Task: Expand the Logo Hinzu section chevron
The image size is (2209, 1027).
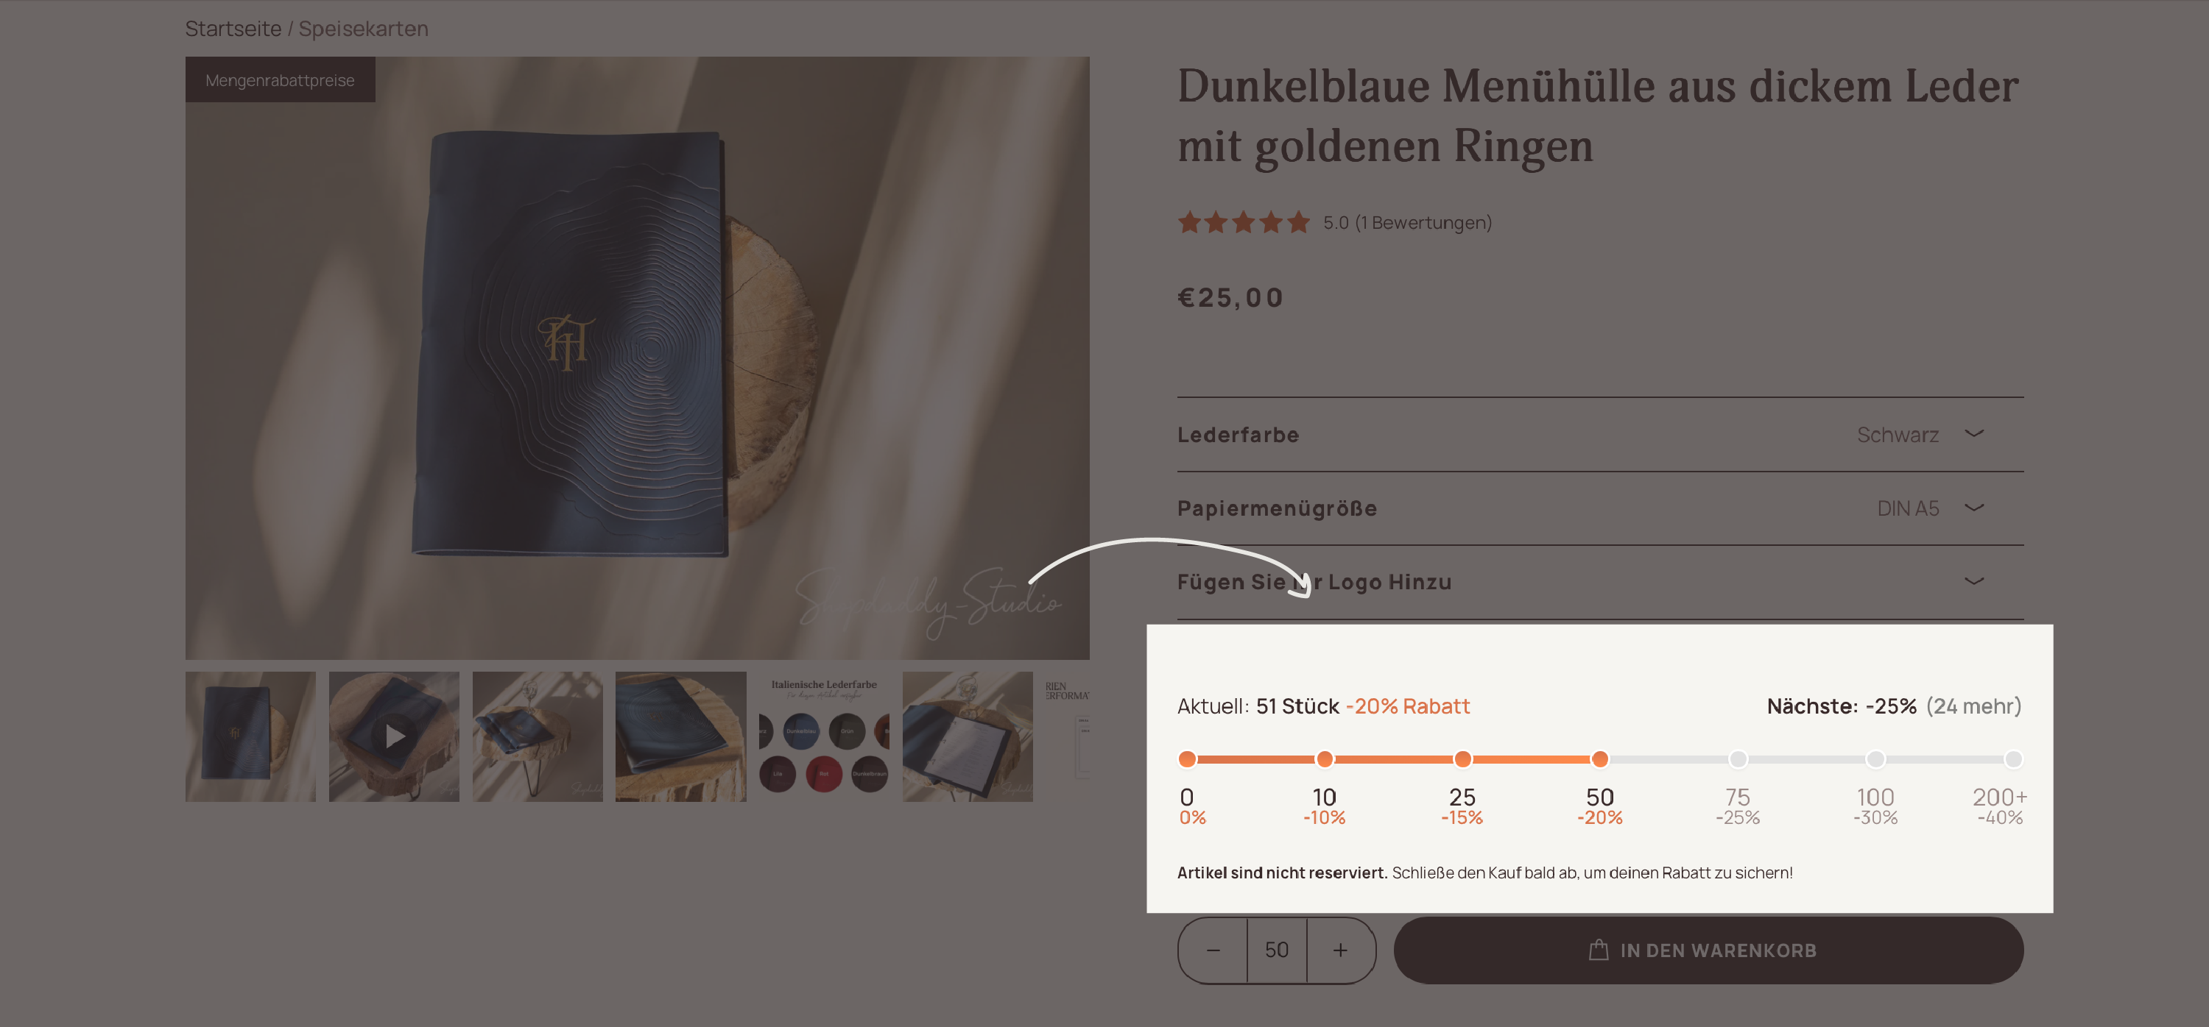Action: point(1974,582)
